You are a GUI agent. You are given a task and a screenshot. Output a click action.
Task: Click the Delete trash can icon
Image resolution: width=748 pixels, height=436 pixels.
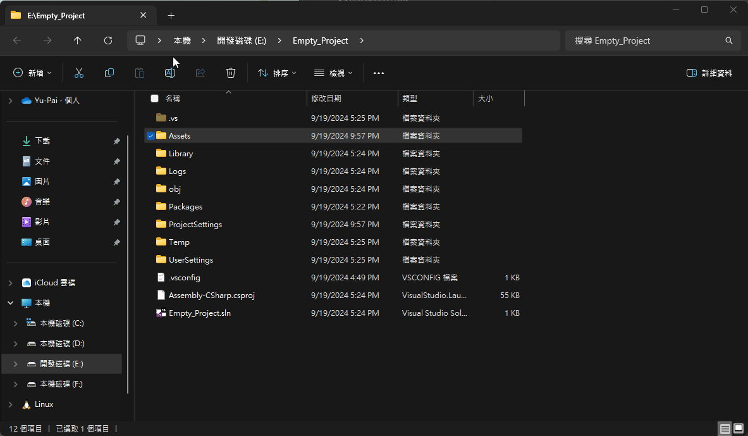[231, 73]
